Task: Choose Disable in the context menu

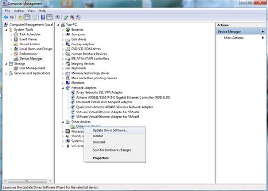Action: click(115, 136)
